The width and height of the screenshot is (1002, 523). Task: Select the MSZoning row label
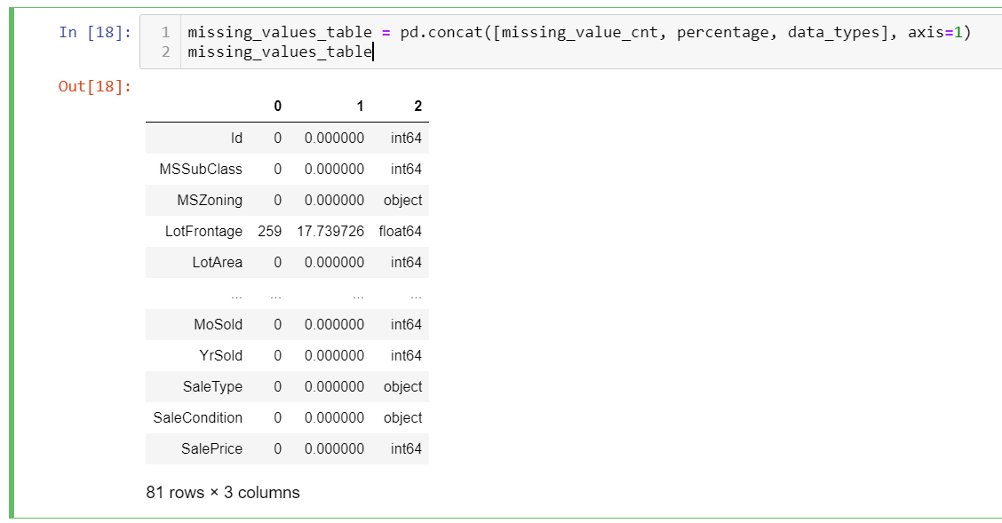(210, 201)
